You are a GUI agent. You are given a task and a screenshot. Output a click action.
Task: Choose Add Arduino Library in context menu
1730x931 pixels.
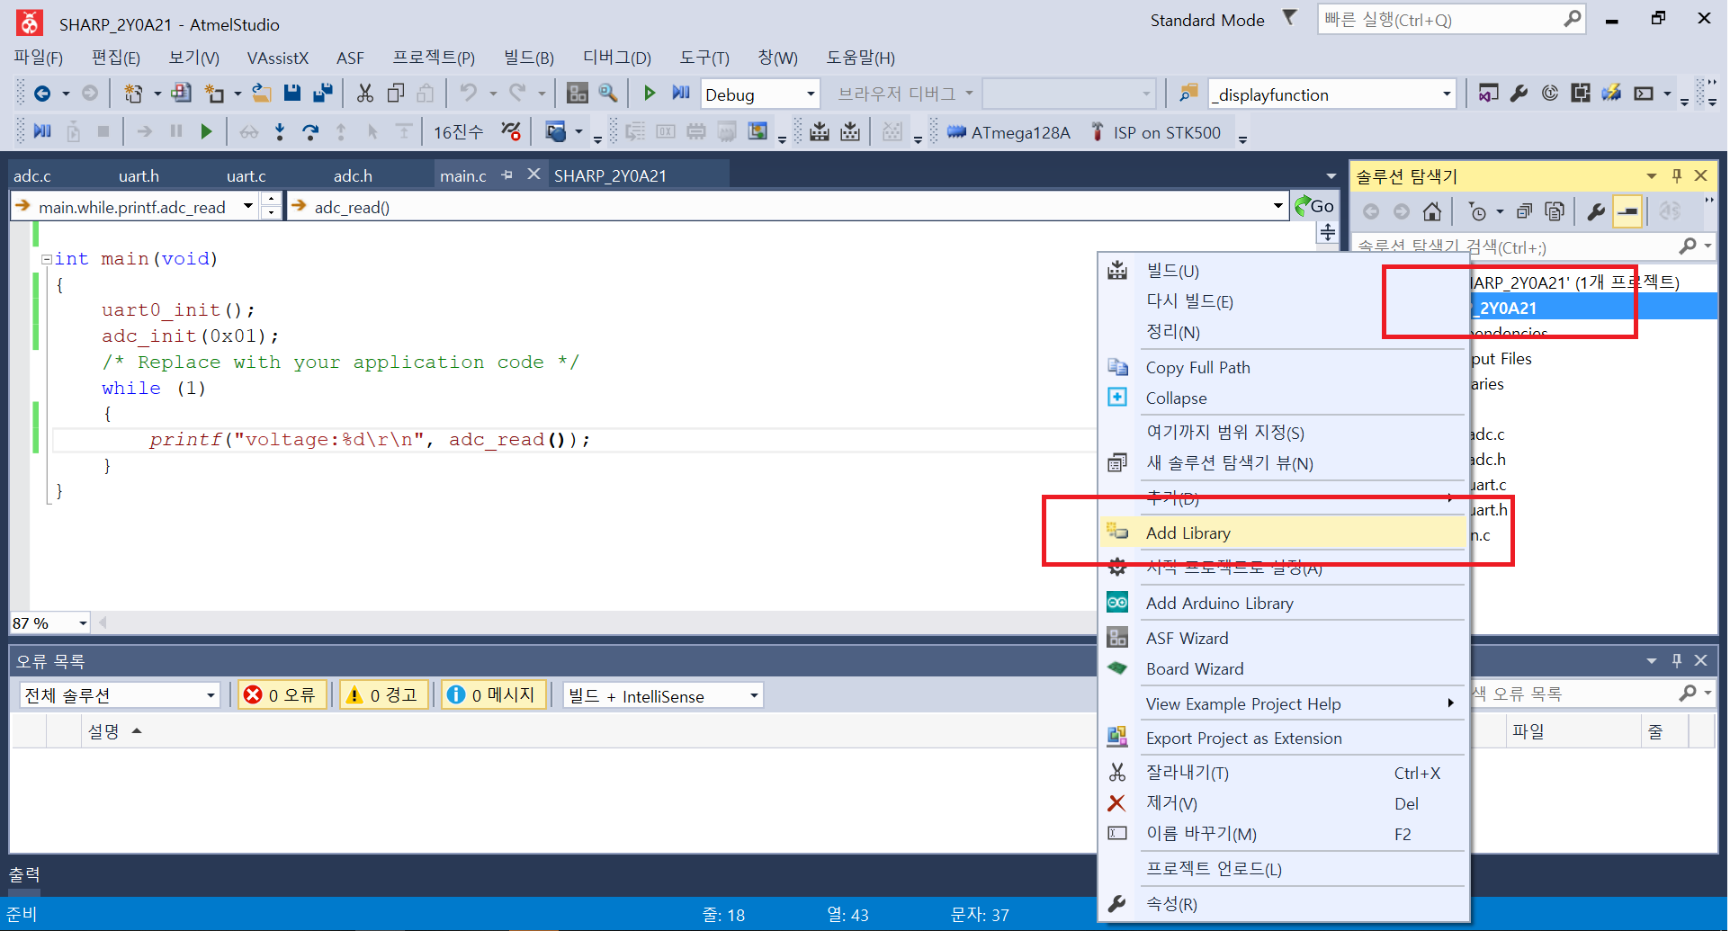(1284, 603)
